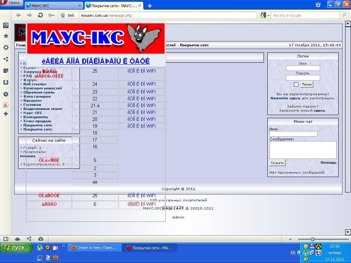
Task: Click the page scrollbar up arrow
Action: [348, 24]
